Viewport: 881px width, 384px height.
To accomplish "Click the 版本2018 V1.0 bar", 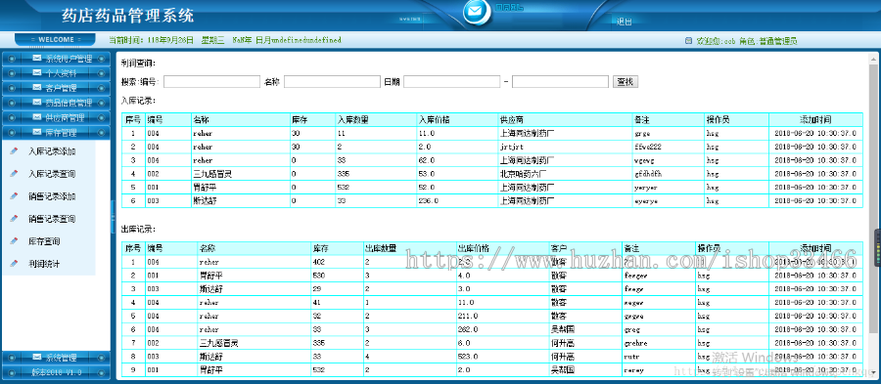I will coord(56,372).
